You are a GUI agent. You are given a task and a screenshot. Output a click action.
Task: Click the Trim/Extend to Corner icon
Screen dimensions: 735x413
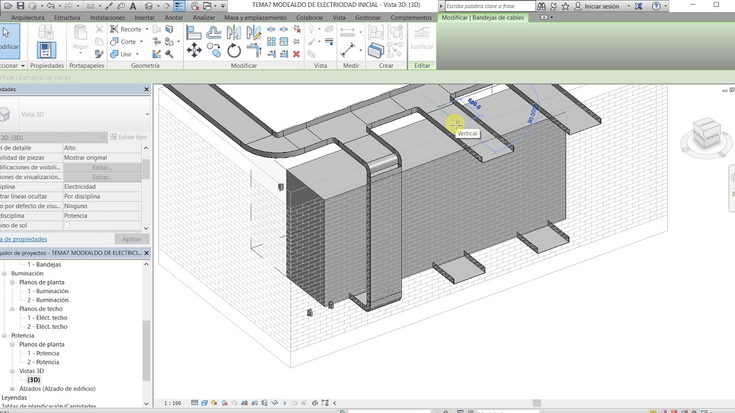254,51
